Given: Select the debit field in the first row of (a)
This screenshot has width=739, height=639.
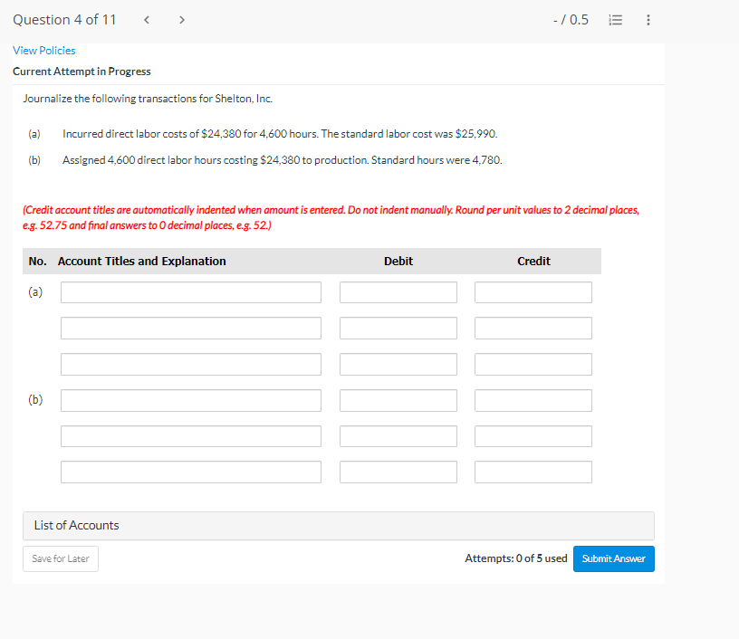Looking at the screenshot, I should point(398,291).
